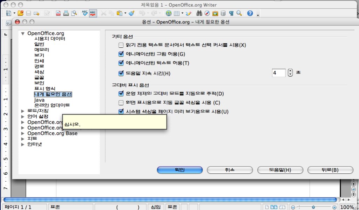Toggle 운영 체제의 고대비 모드 자동 추적(D) checkbox
The width and height of the screenshot is (359, 210).
121,93
